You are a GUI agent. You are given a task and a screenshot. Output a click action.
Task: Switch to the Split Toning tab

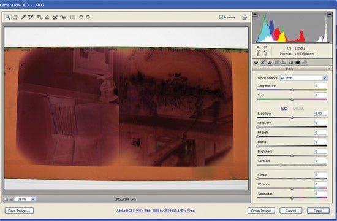[284, 63]
